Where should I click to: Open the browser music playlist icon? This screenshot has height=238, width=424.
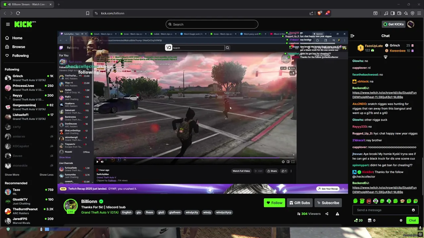(x=386, y=13)
